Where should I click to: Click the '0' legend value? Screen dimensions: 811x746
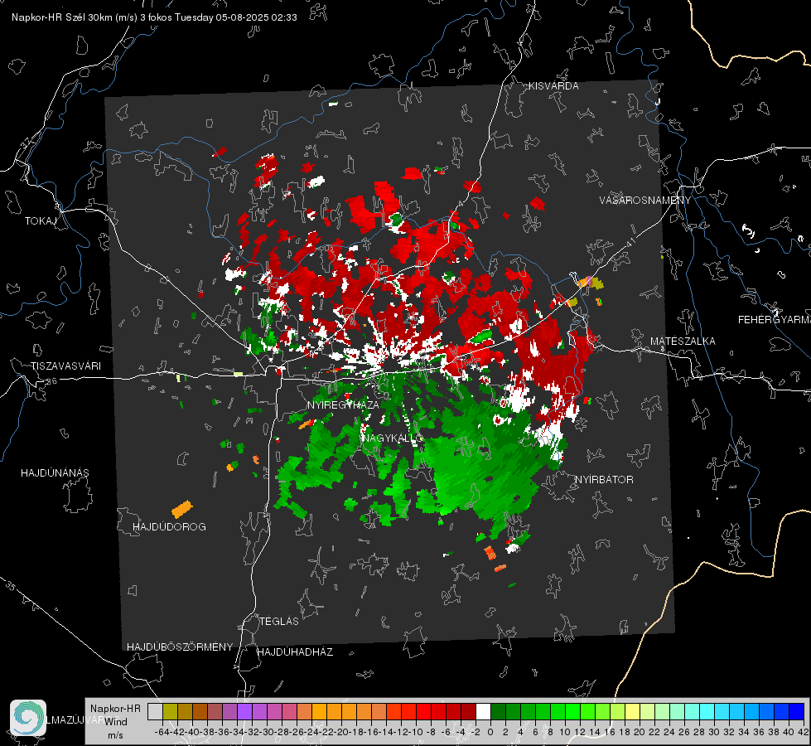click(490, 732)
